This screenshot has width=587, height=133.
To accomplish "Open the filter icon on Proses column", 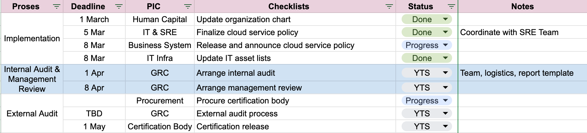I will pyautogui.click(x=56, y=6).
